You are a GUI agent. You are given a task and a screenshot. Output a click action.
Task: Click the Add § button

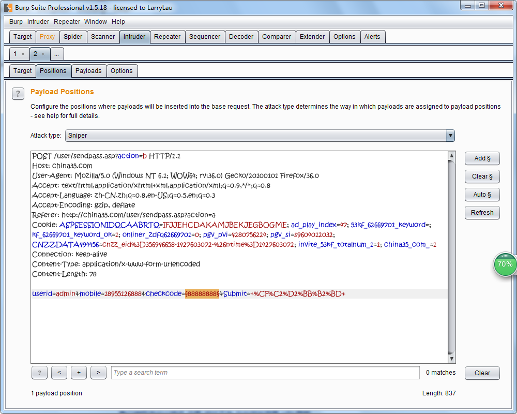pyautogui.click(x=482, y=158)
